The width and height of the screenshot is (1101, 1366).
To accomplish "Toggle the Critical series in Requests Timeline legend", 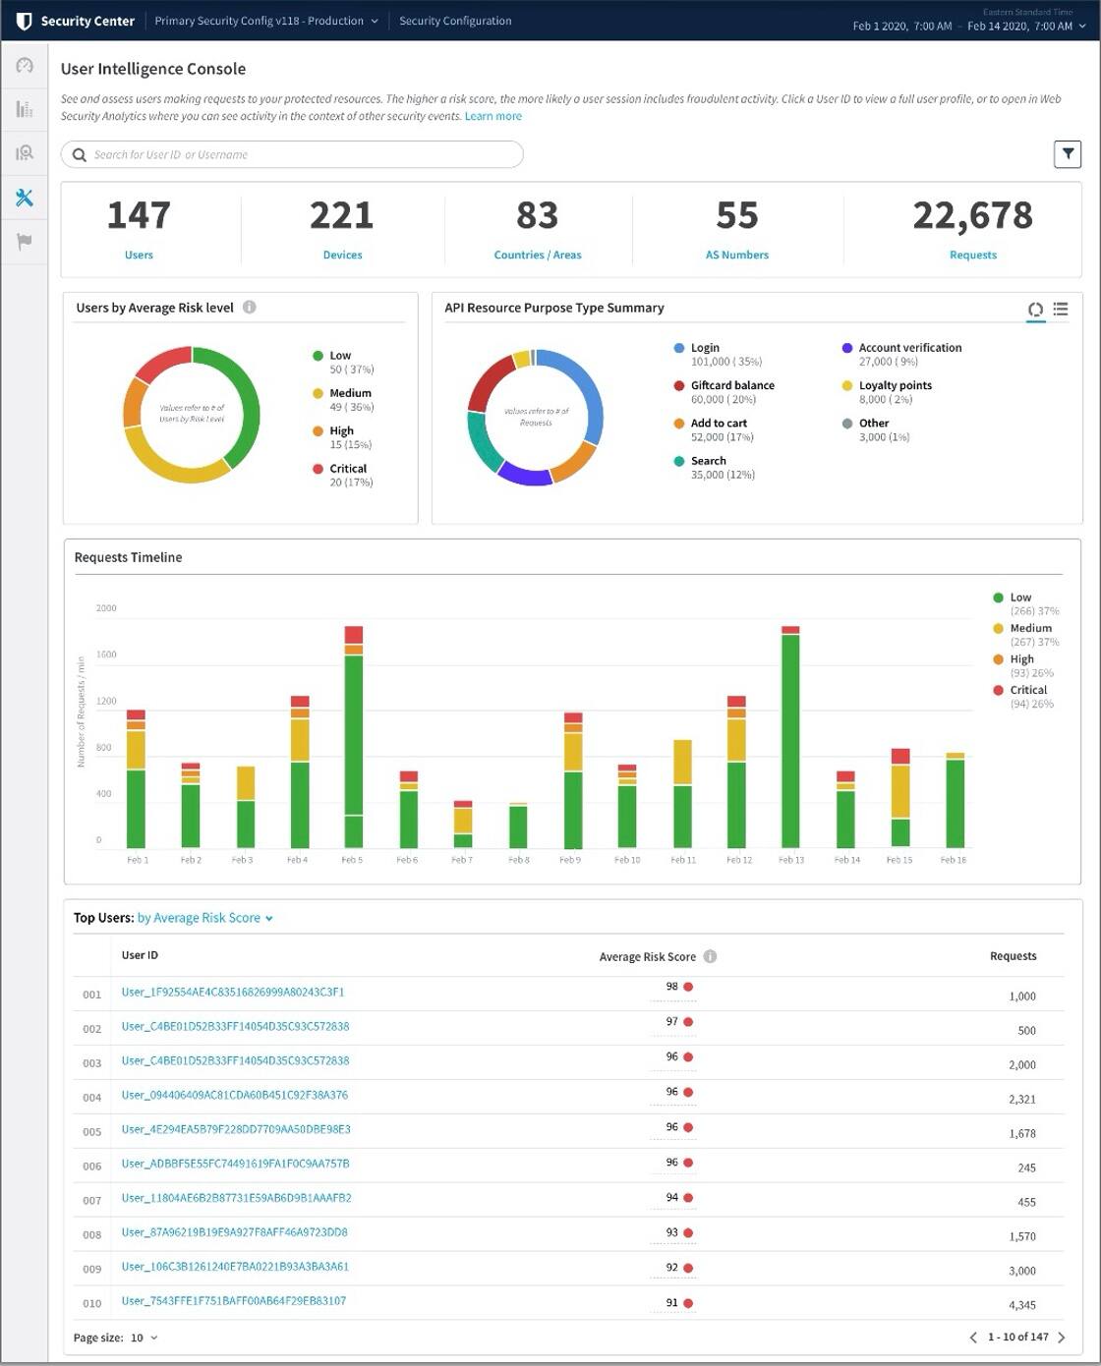I will pos(1028,690).
